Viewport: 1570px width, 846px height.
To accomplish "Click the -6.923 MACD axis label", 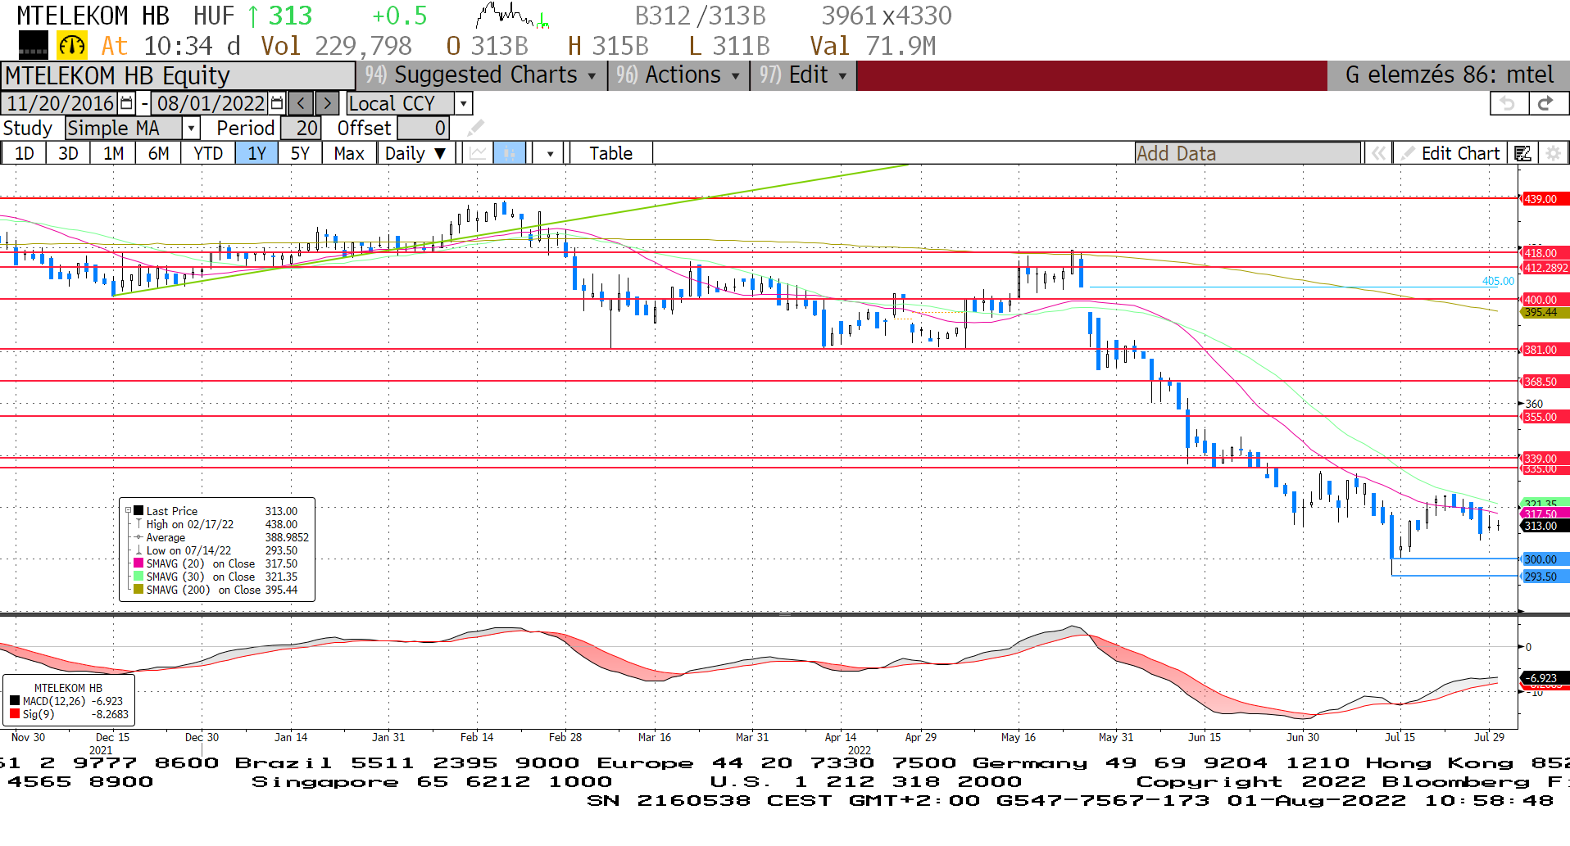I will 1544,678.
